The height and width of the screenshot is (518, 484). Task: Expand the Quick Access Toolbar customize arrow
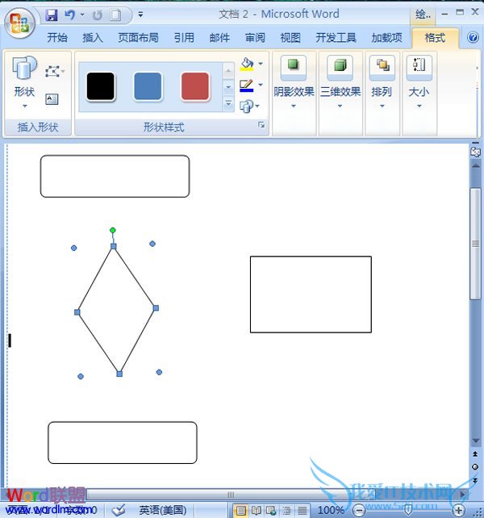pos(140,15)
